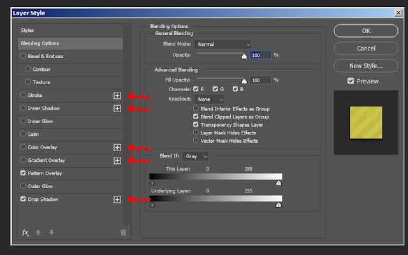Viewport: 408px width, 255px height.
Task: Enable the Texture checkbox
Action: point(28,82)
